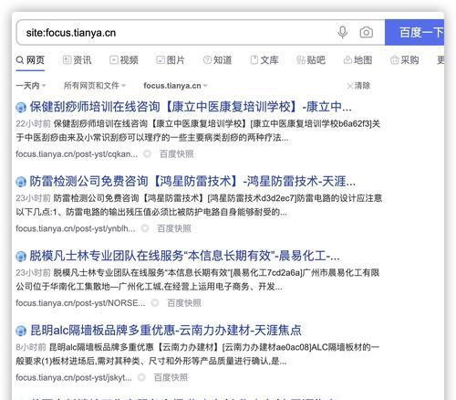Expand 所有网页和文件 file type dropdown
Screen dimensions: 456x400
click(95, 86)
